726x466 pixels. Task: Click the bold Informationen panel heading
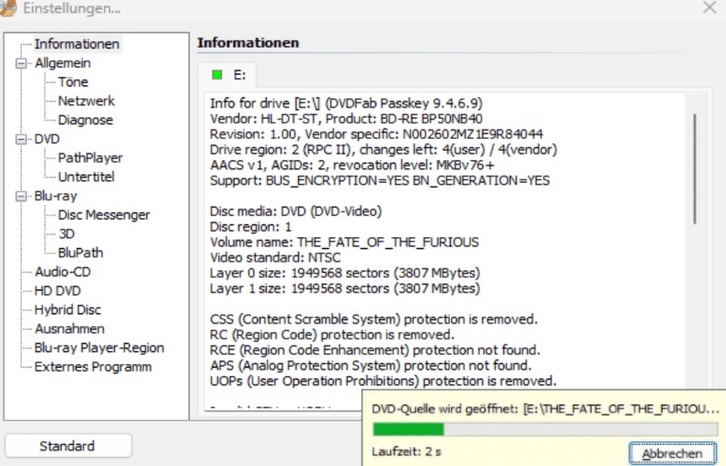248,42
